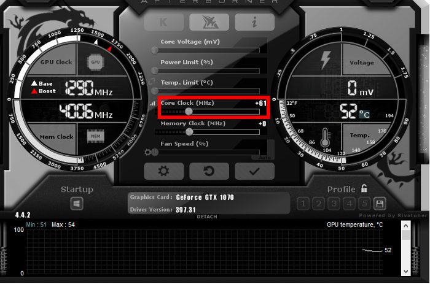Toggle the fan speed Auto button

[x=264, y=158]
